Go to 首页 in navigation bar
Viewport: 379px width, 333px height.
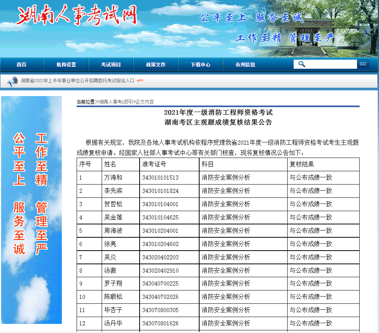pyautogui.click(x=22, y=65)
